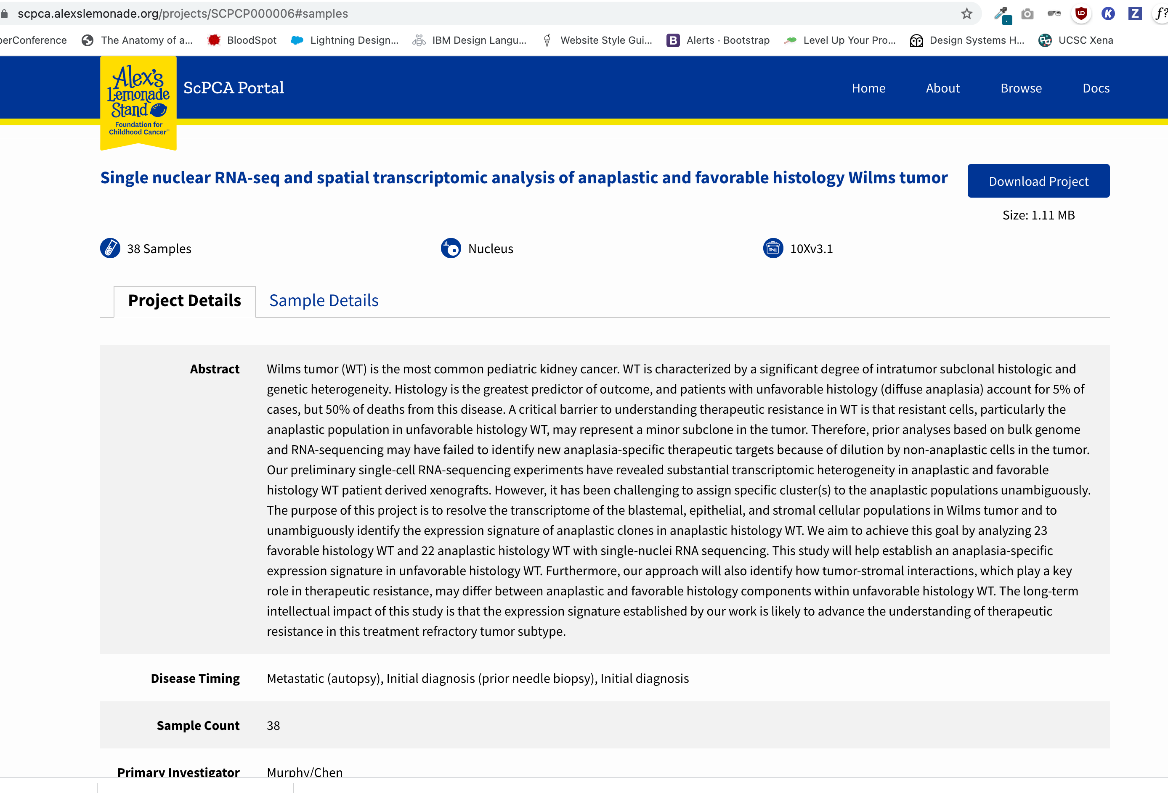Screen dimensions: 1168x793
Task: Switch to the Sample Details tab
Action: 324,300
